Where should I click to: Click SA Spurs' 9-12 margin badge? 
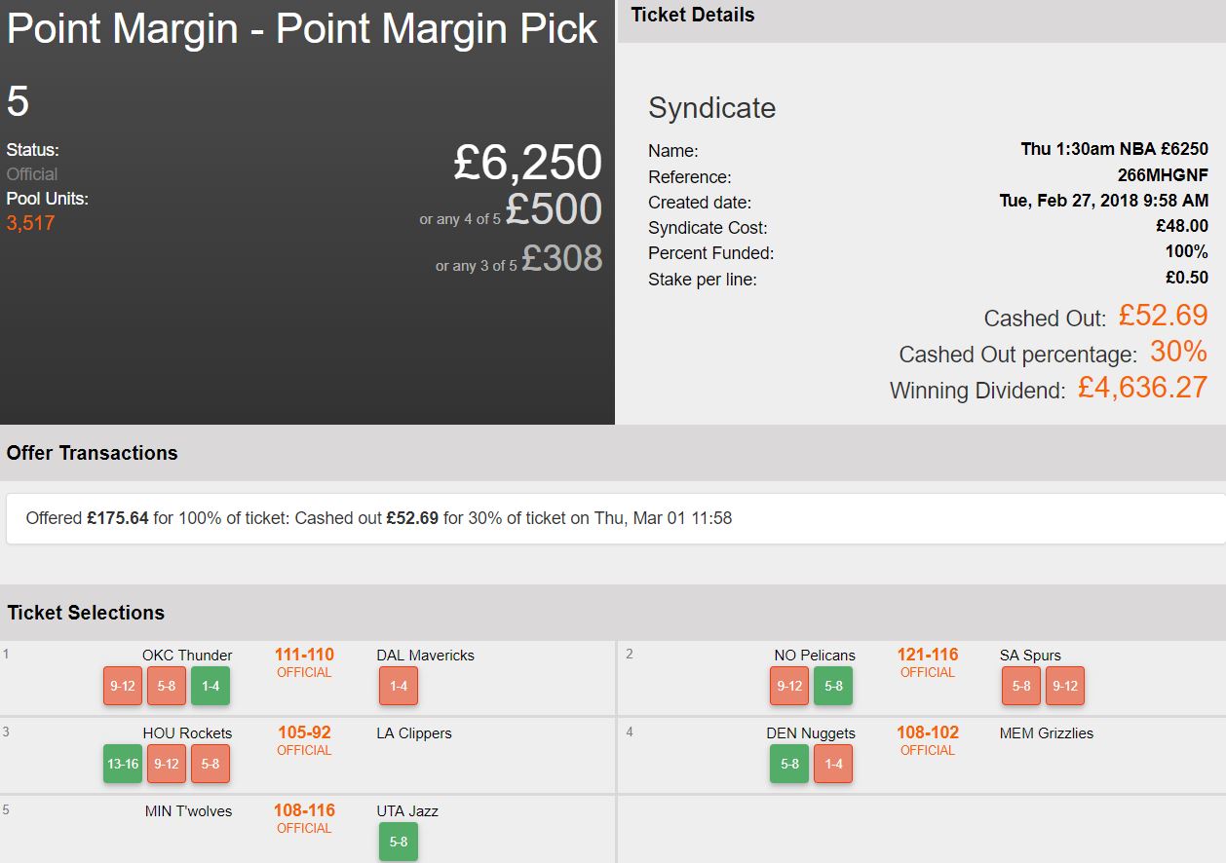pos(1065,686)
